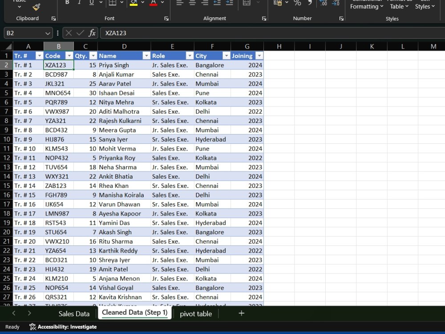Toggle italic formatting
The height and width of the screenshot is (334, 445).
[x=80, y=3]
